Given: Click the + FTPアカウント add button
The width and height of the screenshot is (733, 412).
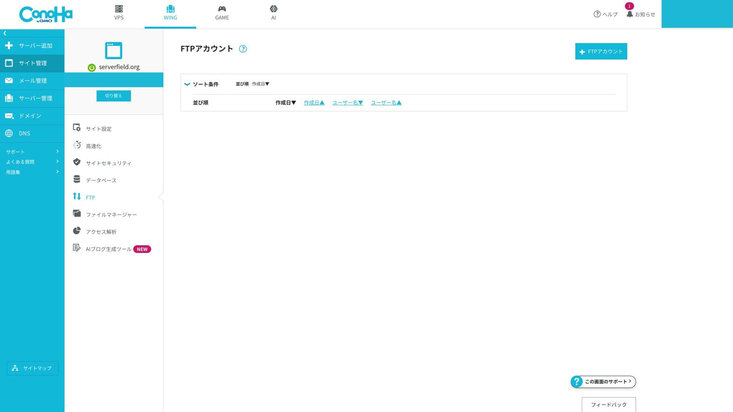Looking at the screenshot, I should click(x=601, y=51).
